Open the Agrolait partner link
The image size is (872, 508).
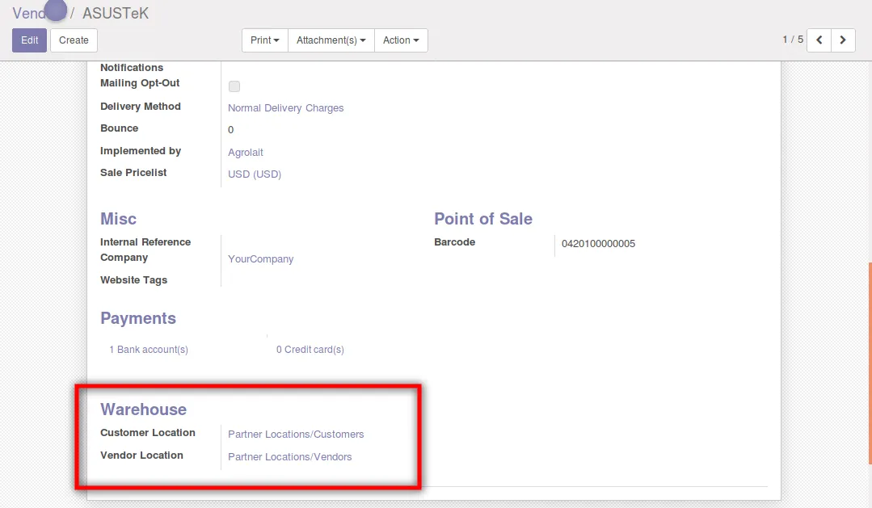click(245, 153)
